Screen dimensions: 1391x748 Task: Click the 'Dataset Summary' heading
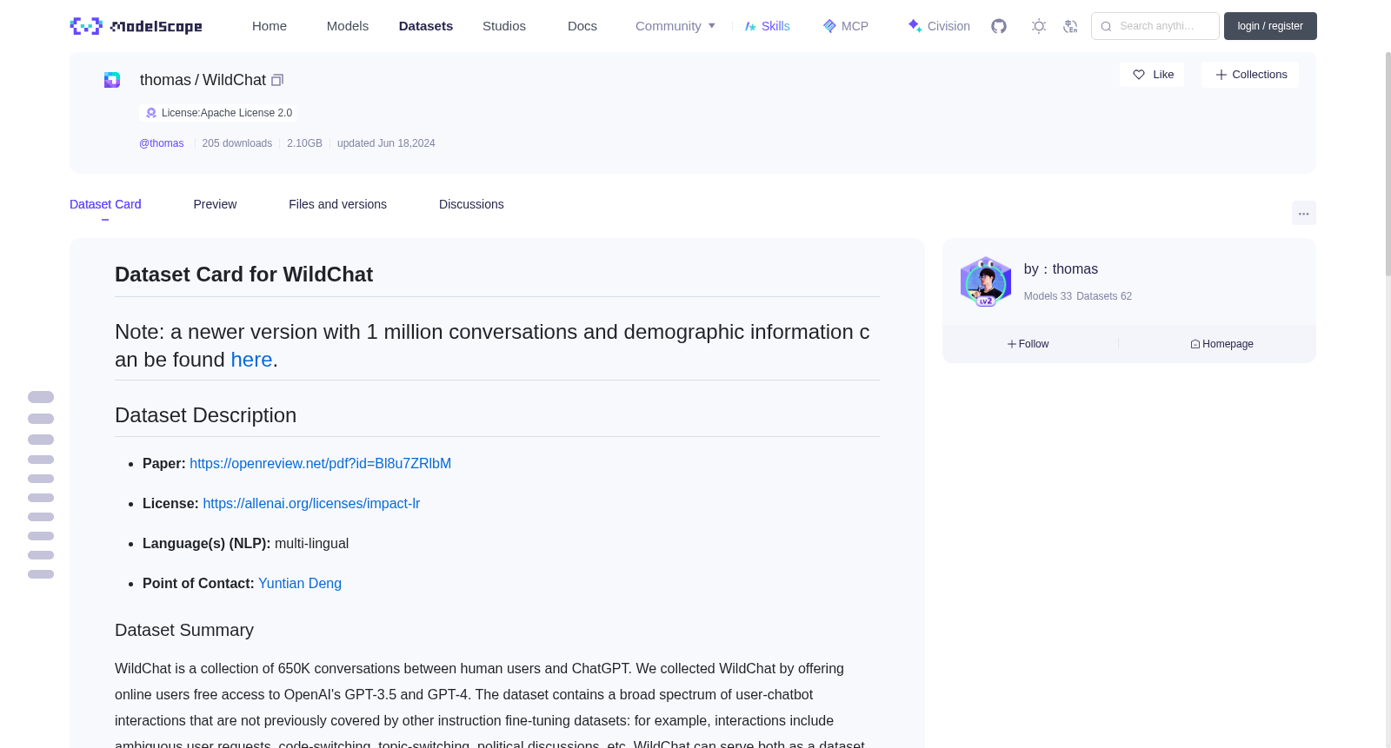(184, 630)
